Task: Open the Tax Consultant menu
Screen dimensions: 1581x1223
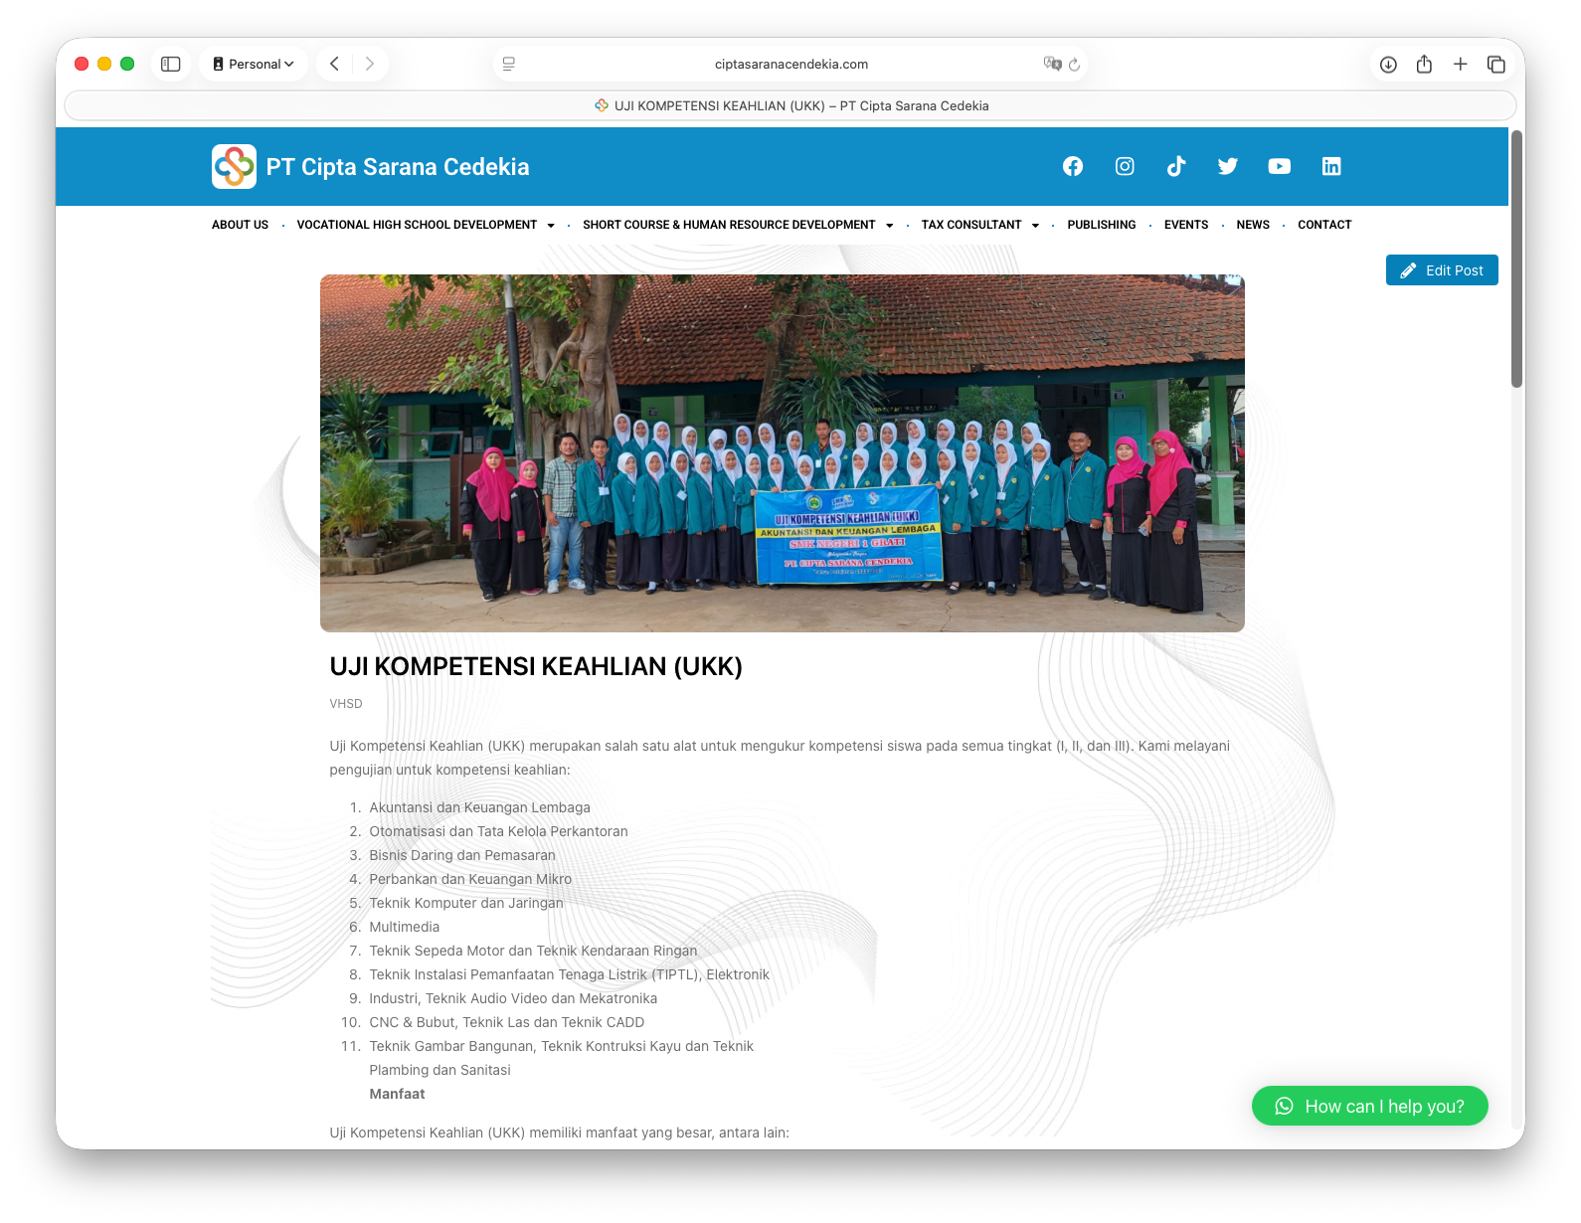Action: (x=971, y=225)
